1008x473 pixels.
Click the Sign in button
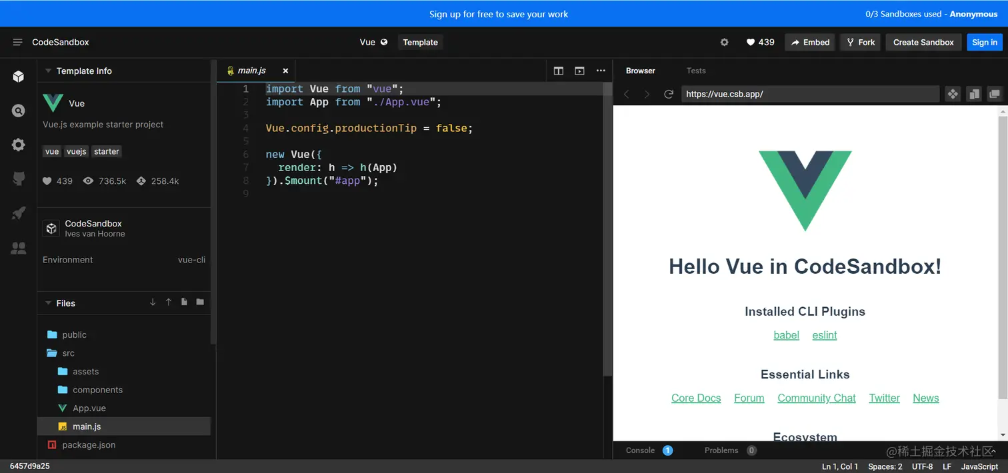coord(985,42)
